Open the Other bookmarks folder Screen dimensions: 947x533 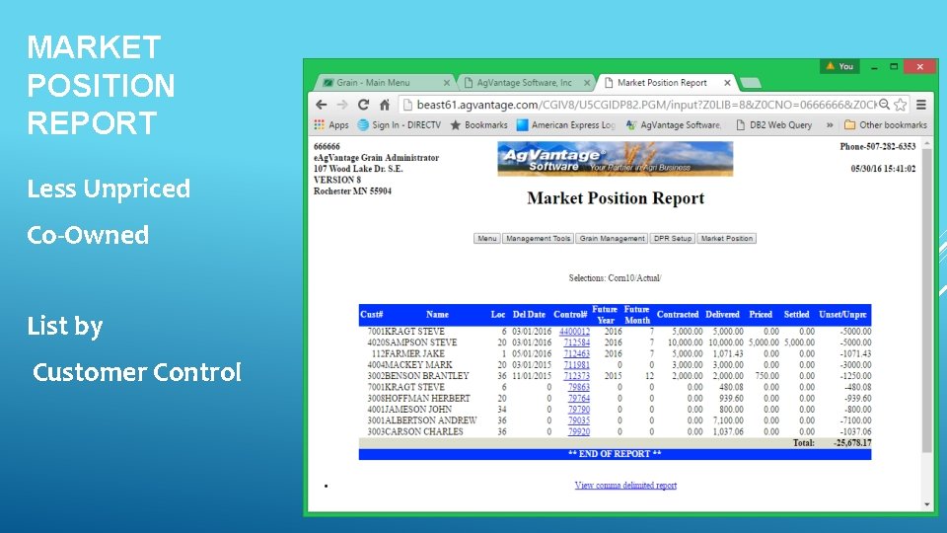click(886, 125)
